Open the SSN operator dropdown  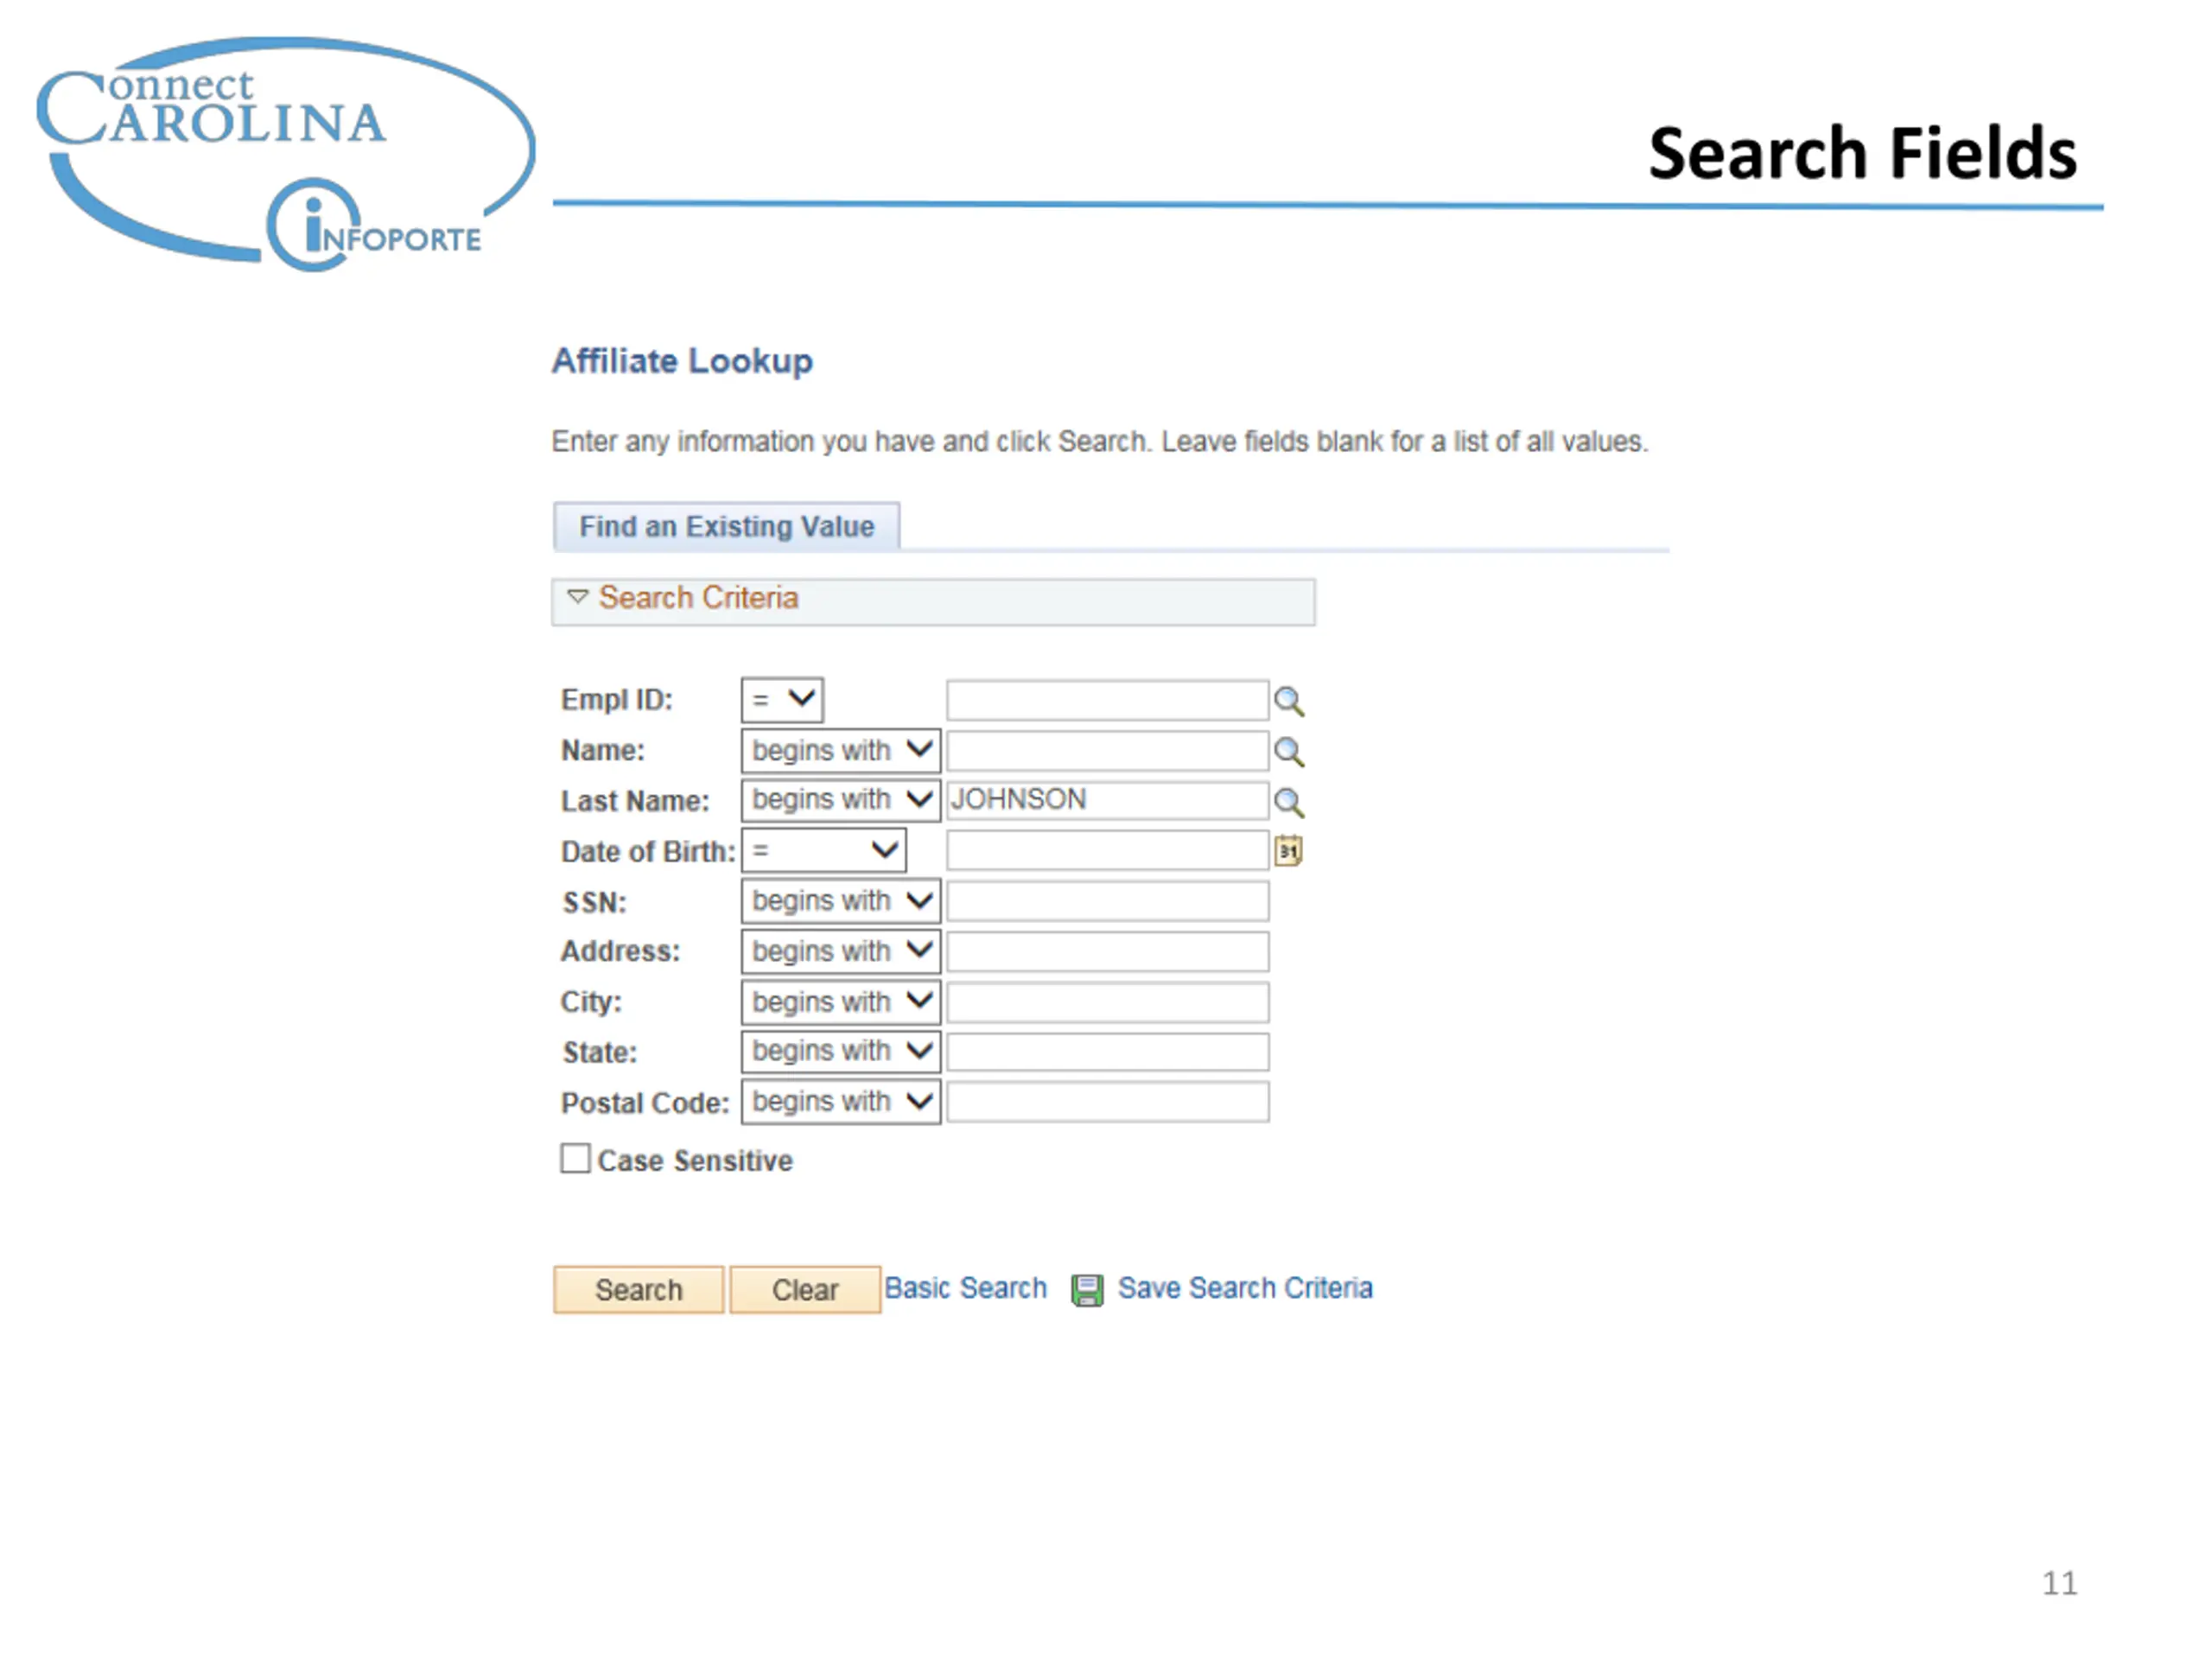coord(840,901)
